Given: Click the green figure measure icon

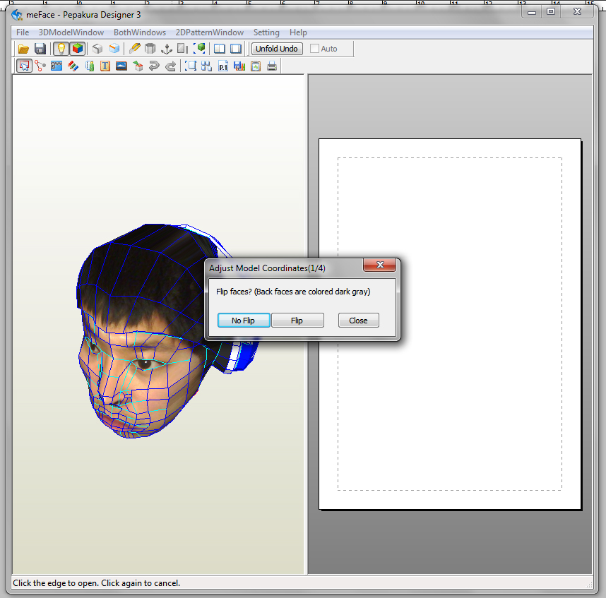Looking at the screenshot, I should coord(90,66).
